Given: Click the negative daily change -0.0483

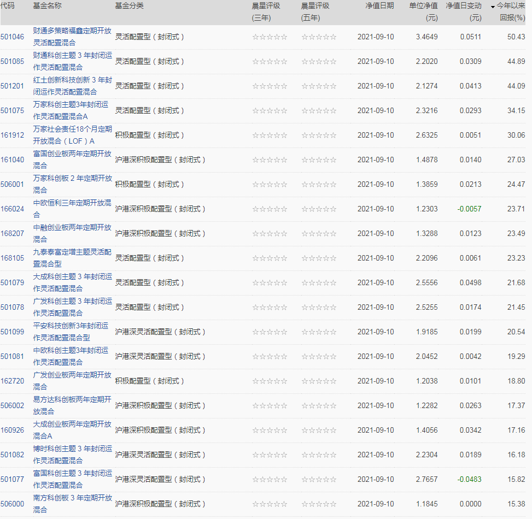Looking at the screenshot, I should 469,479.
